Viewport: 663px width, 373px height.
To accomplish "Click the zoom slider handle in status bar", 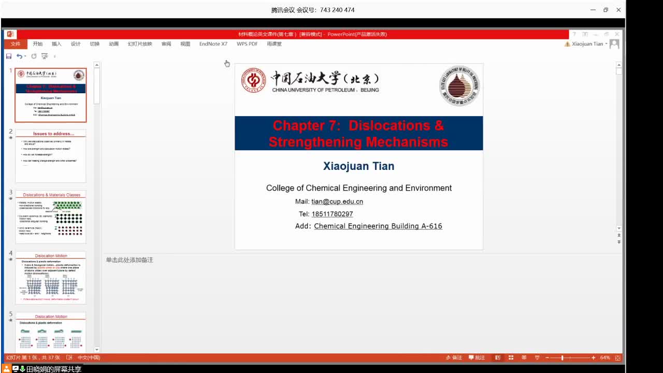I will coord(562,357).
